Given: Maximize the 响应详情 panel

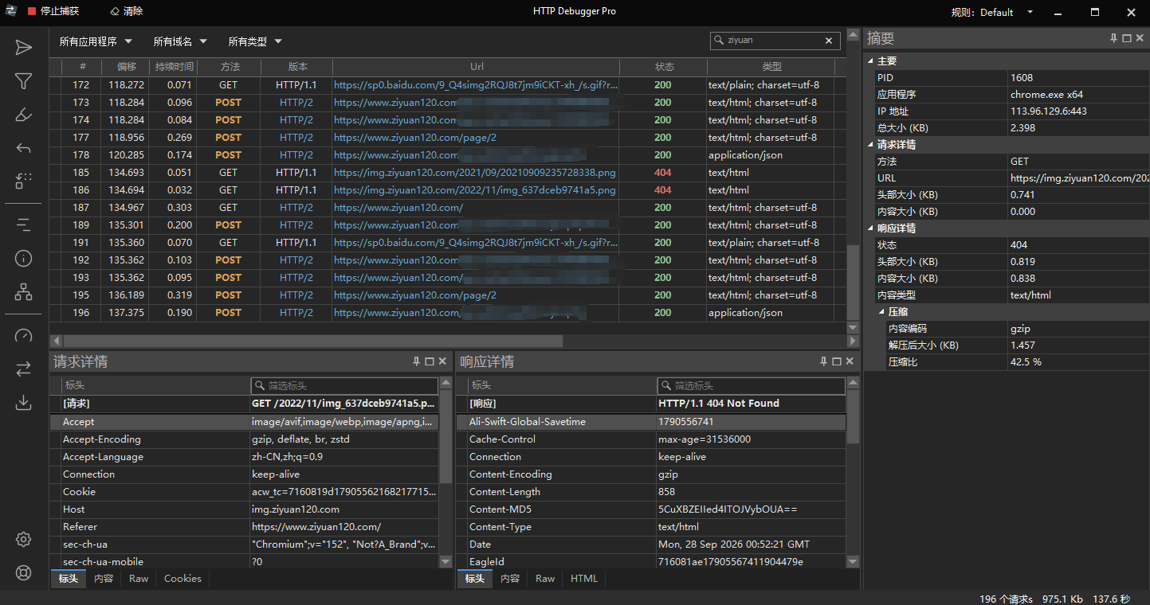Looking at the screenshot, I should point(837,361).
